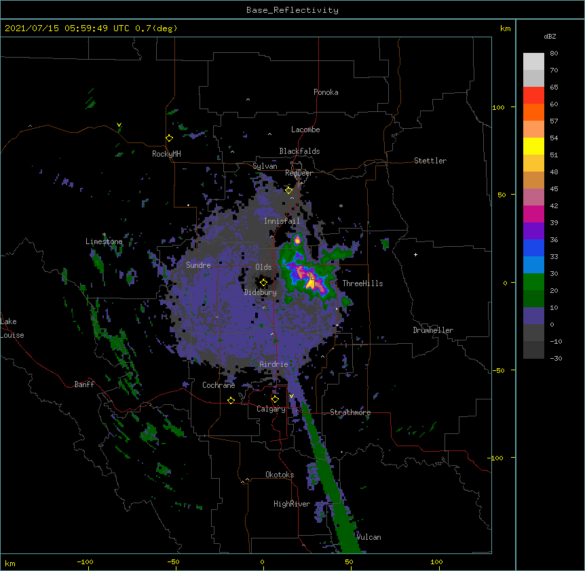This screenshot has height=571, width=585.
Task: Click the red 65 dBZ legend swatch
Action: (x=533, y=96)
